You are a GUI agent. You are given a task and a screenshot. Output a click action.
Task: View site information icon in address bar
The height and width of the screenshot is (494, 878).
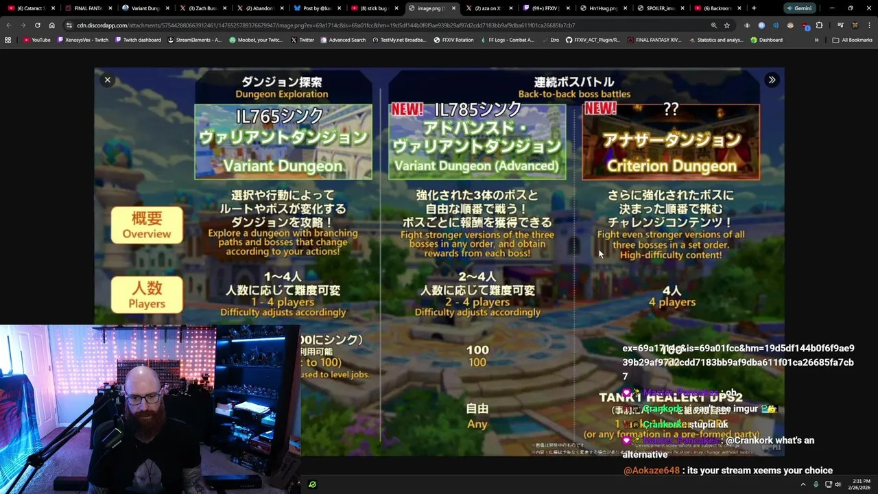point(69,25)
